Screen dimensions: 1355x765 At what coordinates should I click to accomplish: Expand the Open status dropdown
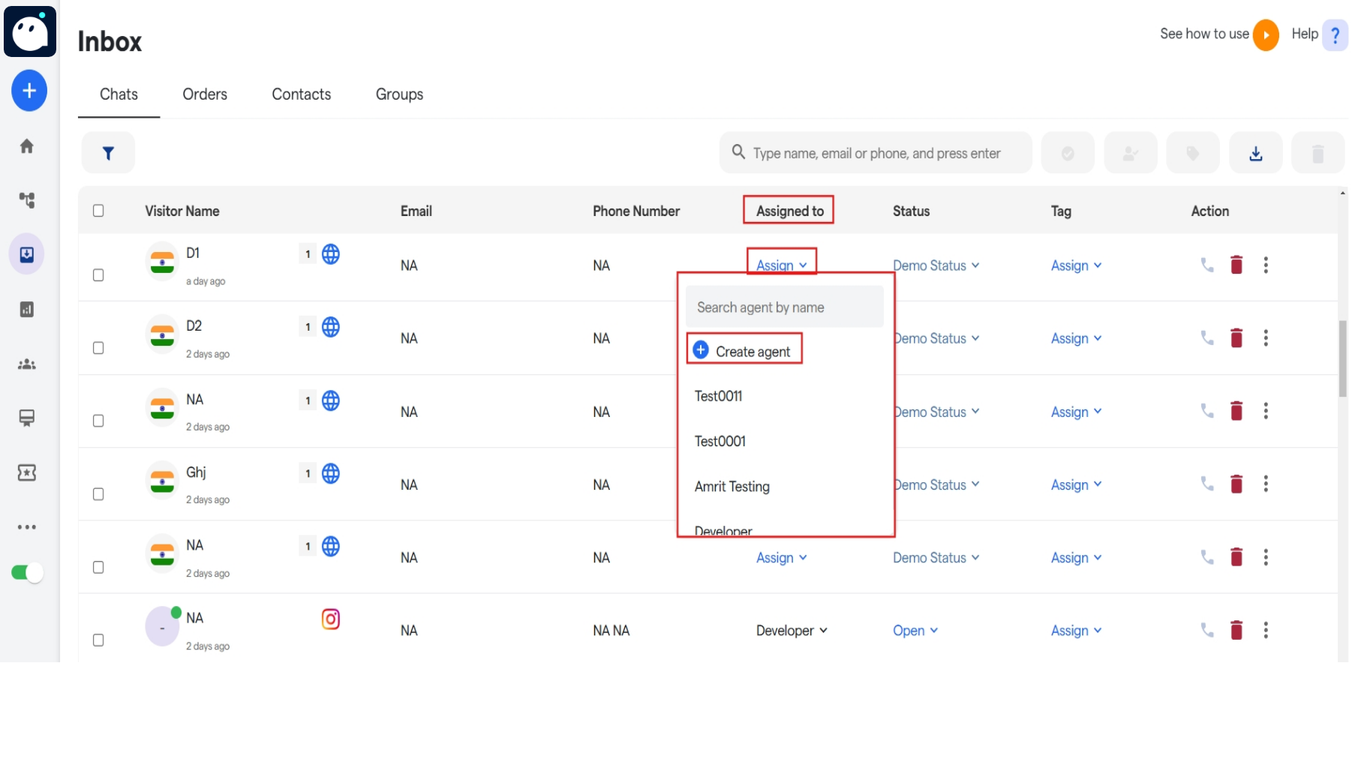point(915,631)
